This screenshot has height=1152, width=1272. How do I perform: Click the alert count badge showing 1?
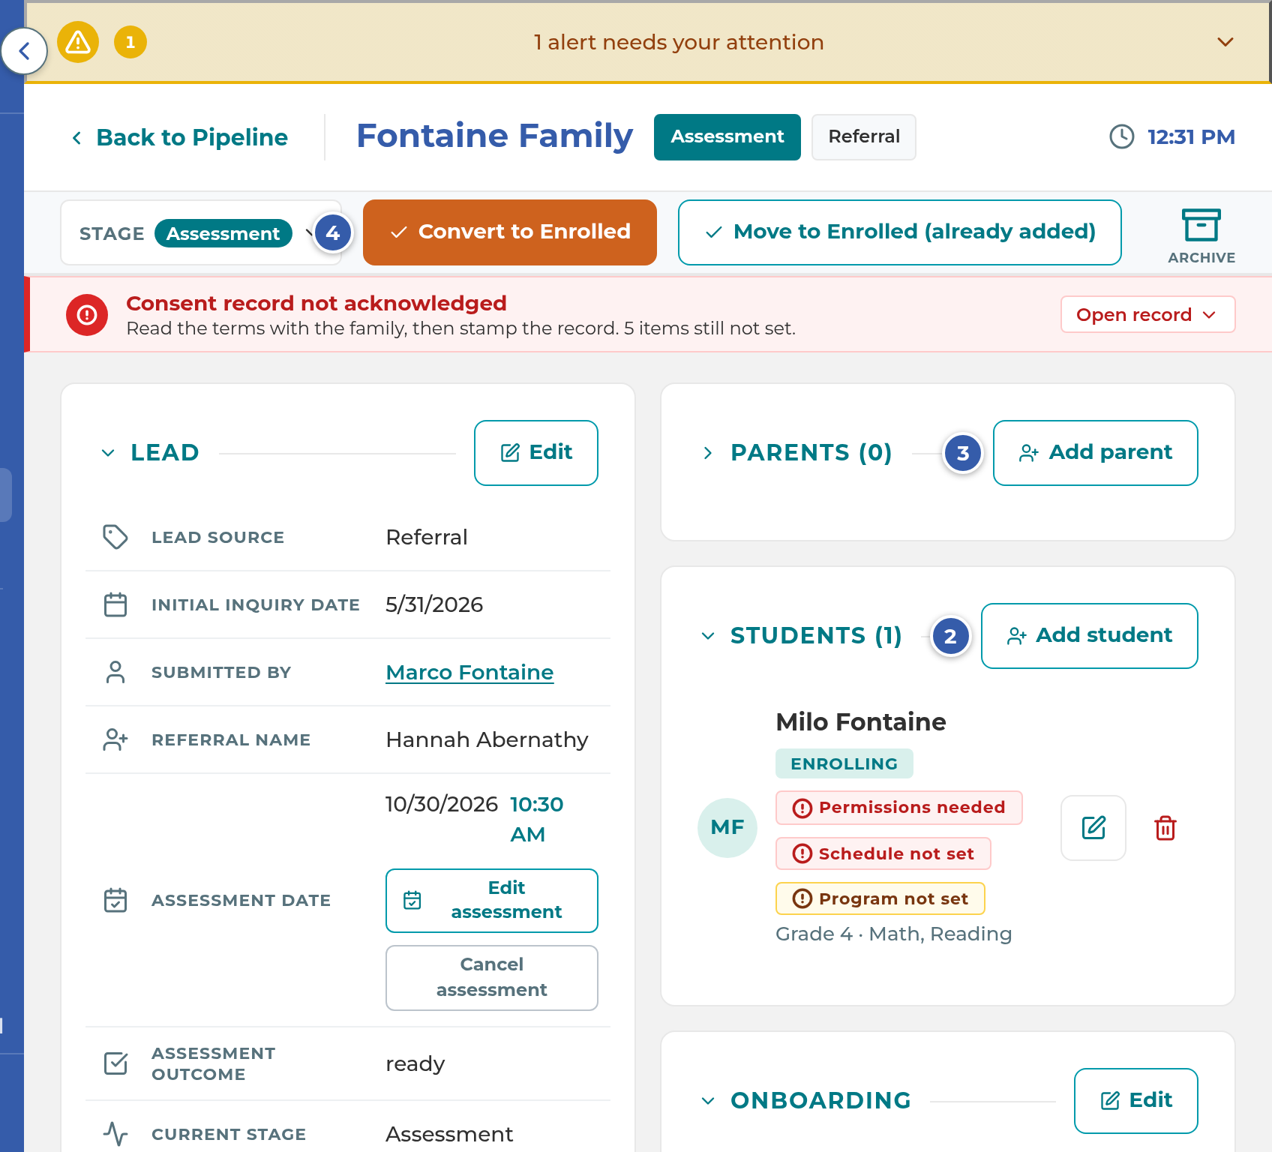[x=130, y=42]
